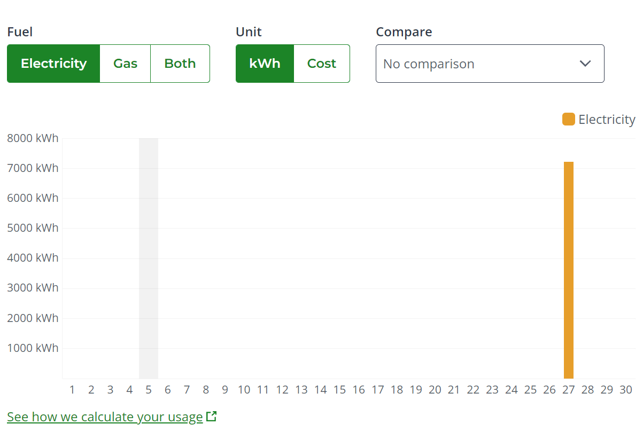Switch fuel to Gas
The width and height of the screenshot is (643, 432).
tap(125, 64)
